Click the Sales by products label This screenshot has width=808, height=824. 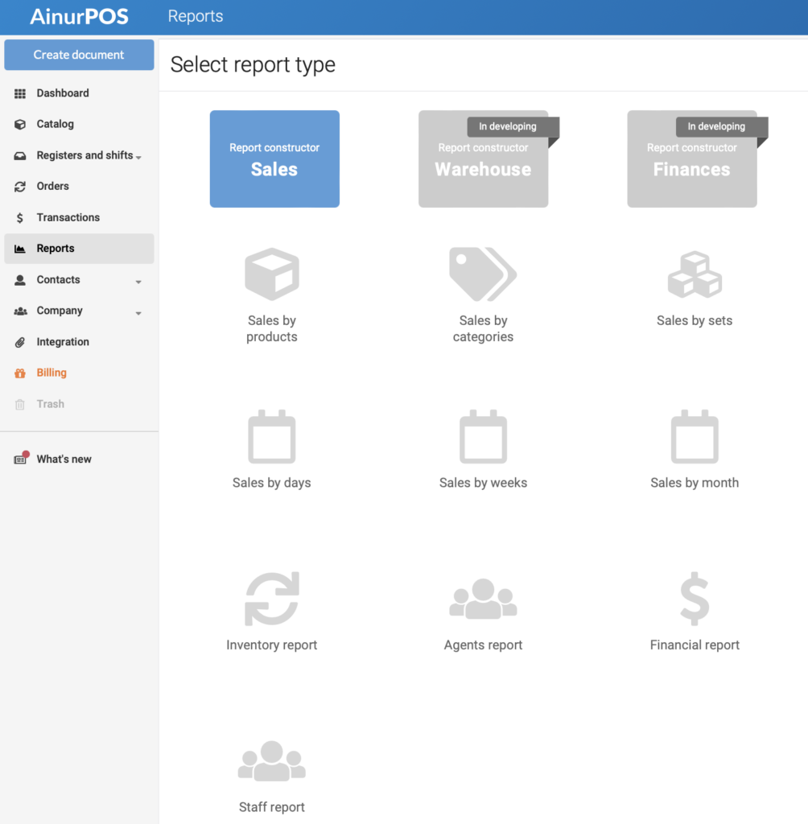272,328
